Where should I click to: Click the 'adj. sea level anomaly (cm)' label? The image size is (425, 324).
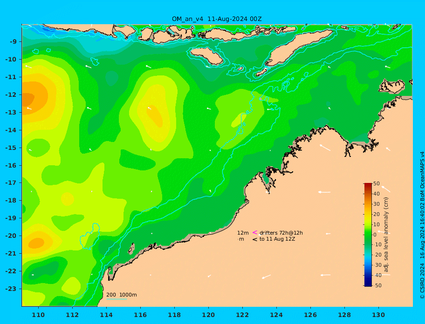(386, 235)
